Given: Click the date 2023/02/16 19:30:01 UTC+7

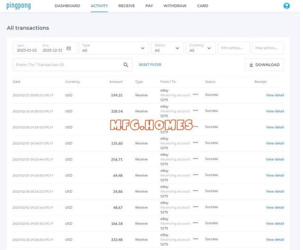Looking at the screenshot, I should point(33,111).
